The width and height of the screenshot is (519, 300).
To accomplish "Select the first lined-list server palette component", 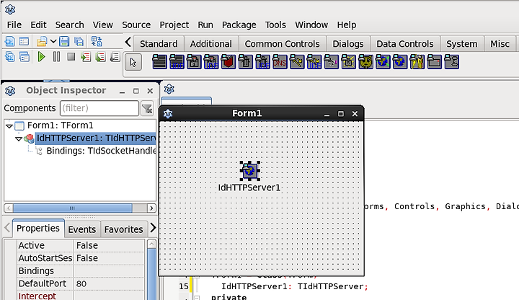I will tap(159, 62).
